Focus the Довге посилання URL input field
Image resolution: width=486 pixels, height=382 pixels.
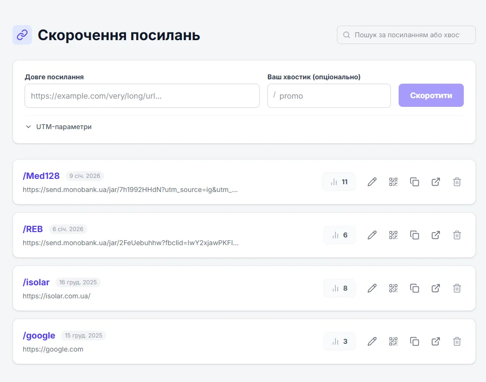tap(142, 96)
